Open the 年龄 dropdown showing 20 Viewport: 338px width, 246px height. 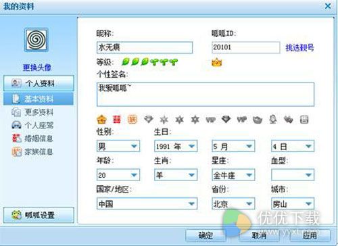pos(118,175)
